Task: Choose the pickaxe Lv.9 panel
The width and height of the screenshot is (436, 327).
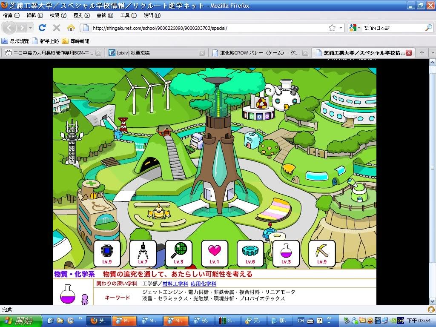Action: tap(322, 254)
